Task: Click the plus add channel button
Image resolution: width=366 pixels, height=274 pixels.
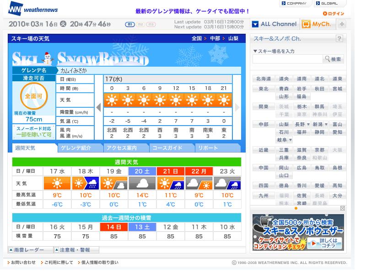Action: [341, 24]
